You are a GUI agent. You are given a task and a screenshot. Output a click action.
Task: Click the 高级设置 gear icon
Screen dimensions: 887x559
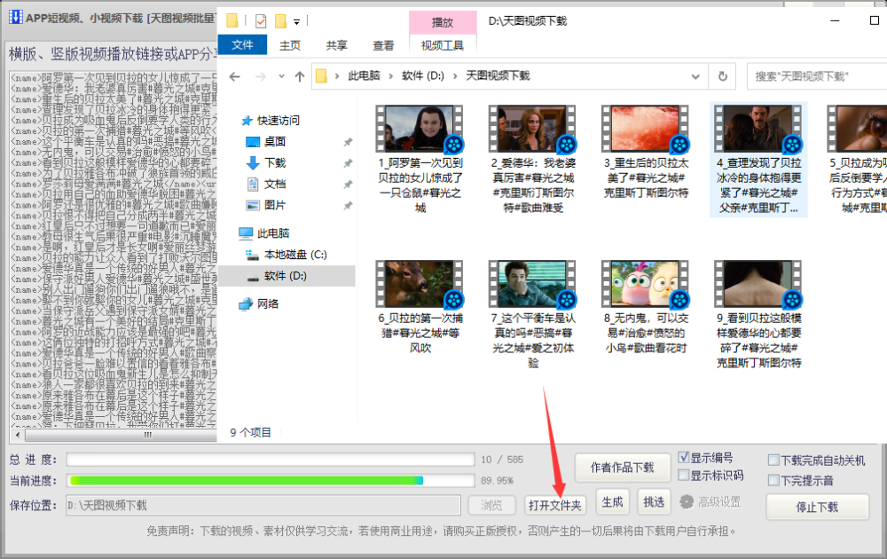pyautogui.click(x=687, y=502)
